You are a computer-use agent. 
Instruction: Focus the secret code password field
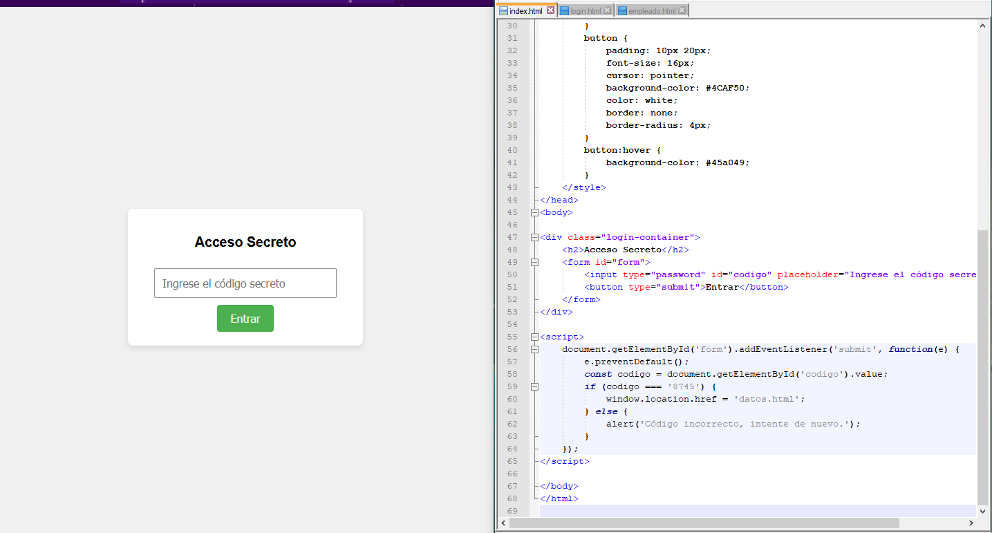[x=245, y=283]
